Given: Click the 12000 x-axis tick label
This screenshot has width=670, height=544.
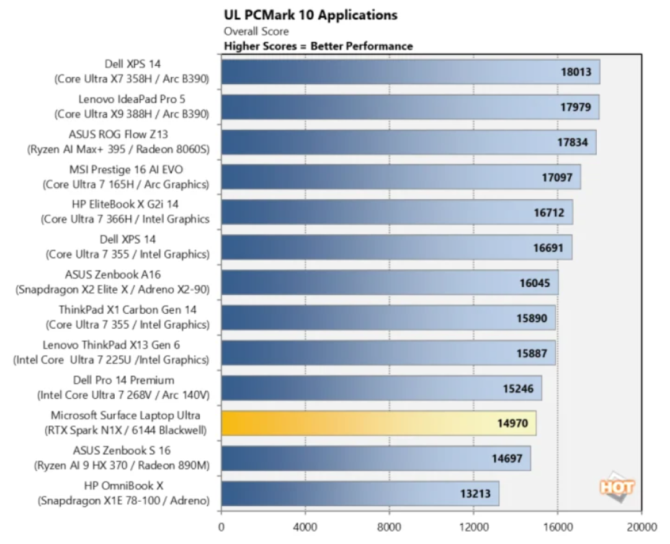Looking at the screenshot, I should 473,527.
